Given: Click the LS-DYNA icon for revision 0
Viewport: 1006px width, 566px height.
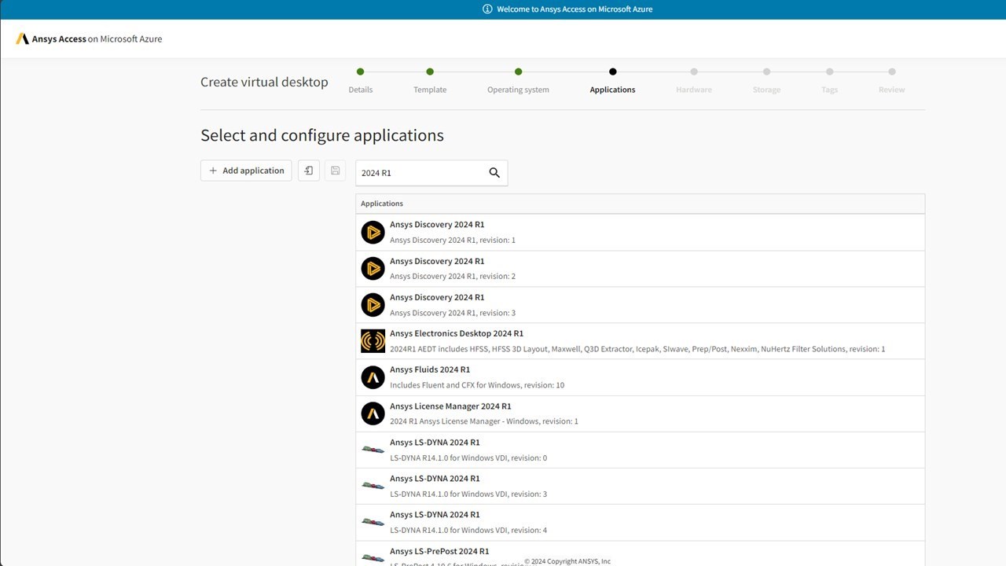Looking at the screenshot, I should (x=373, y=450).
